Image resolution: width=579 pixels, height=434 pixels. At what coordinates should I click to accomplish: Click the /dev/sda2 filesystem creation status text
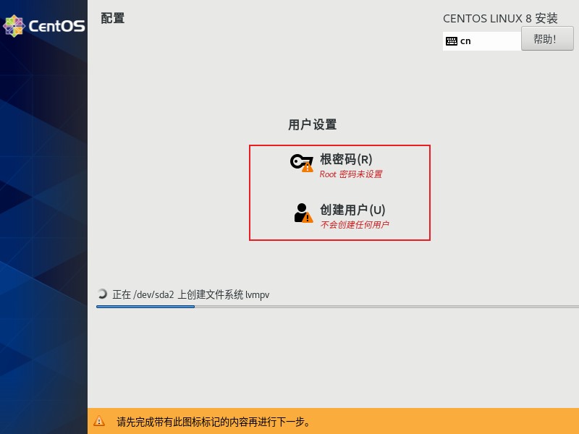click(x=191, y=294)
